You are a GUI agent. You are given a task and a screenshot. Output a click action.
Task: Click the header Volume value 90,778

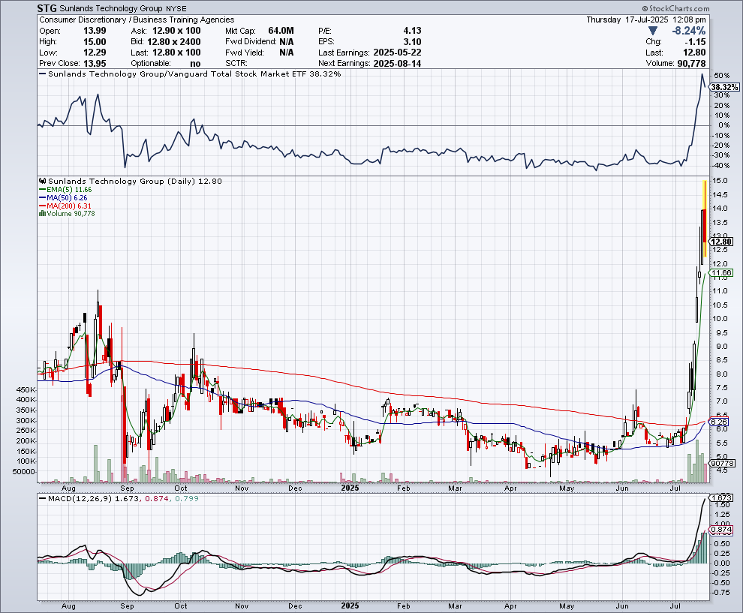691,64
